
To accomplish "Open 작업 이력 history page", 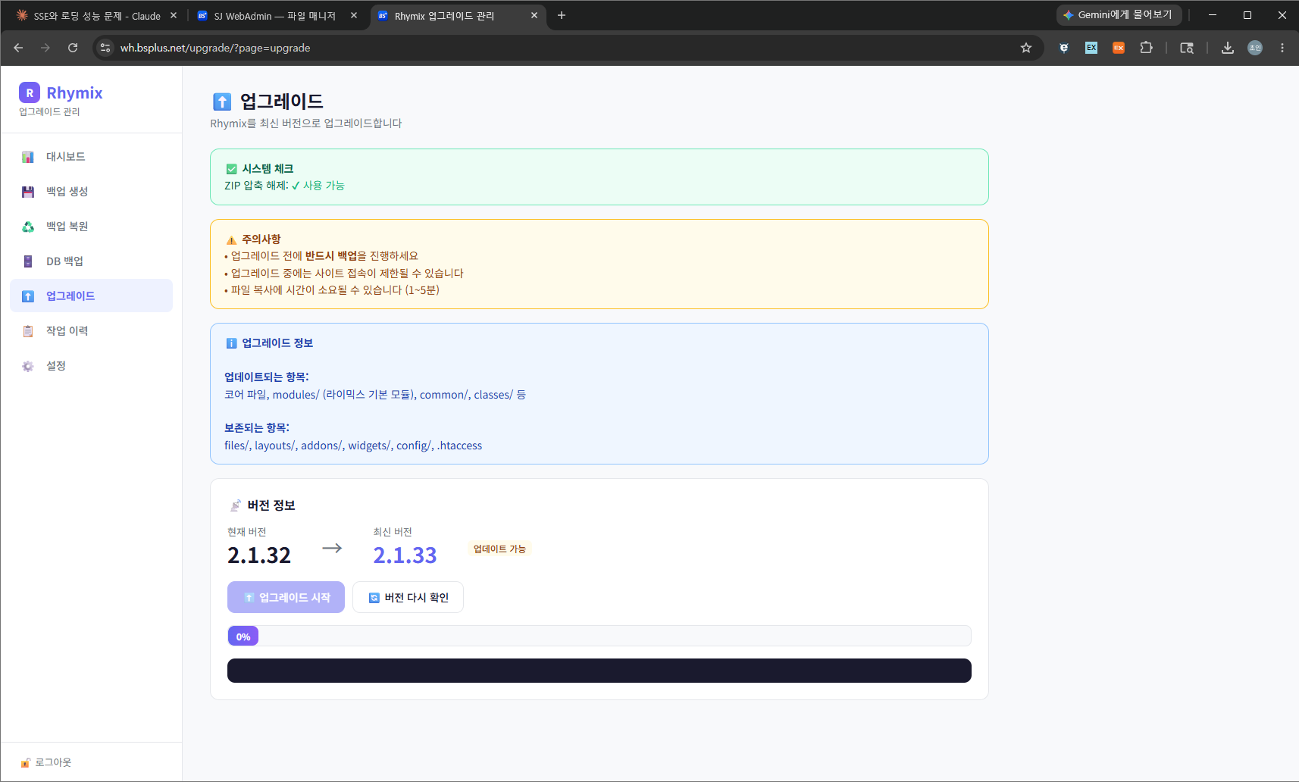I will pos(91,331).
